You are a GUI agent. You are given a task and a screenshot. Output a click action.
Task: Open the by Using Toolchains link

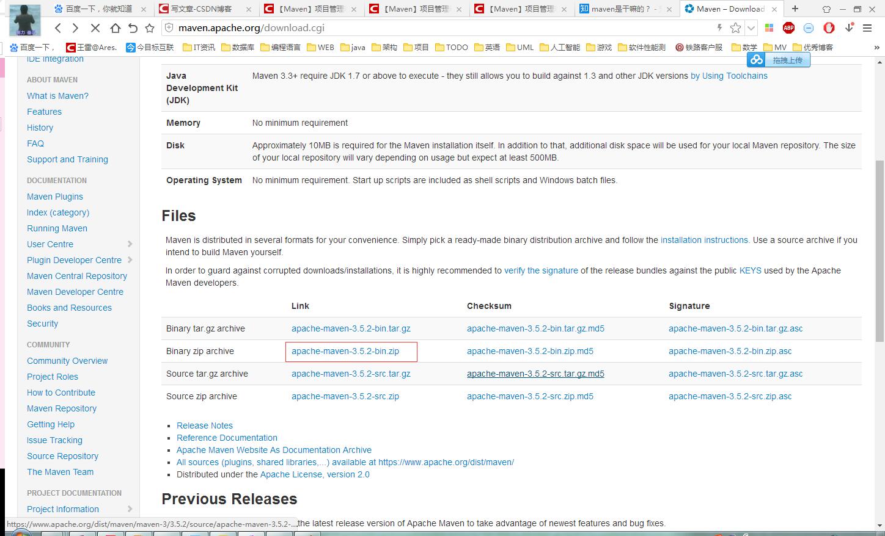click(x=729, y=76)
